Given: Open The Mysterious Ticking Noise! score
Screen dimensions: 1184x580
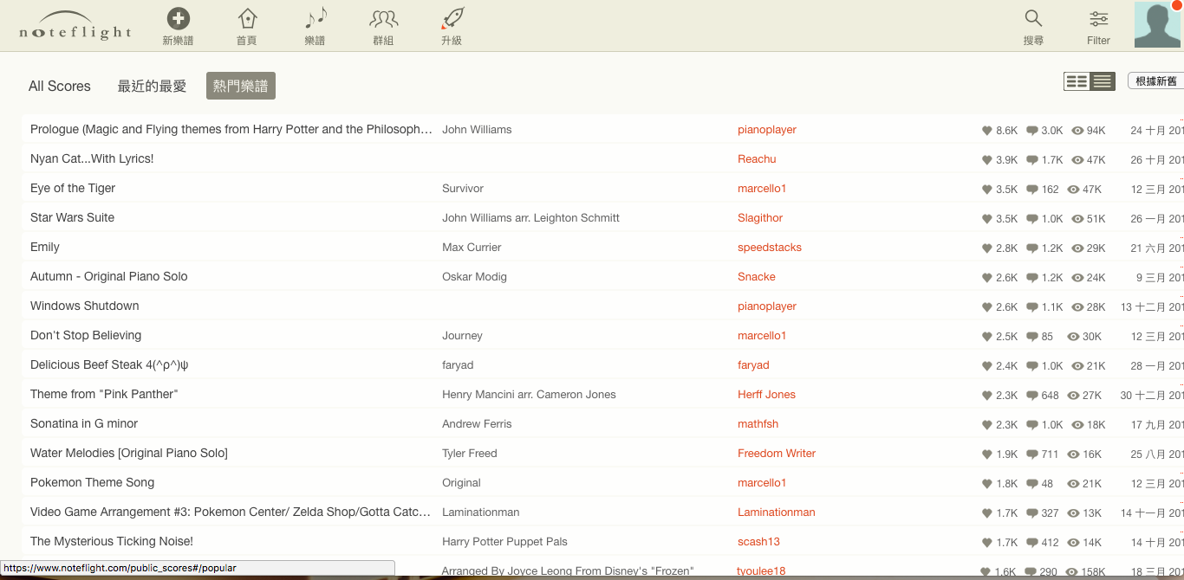Looking at the screenshot, I should [112, 542].
